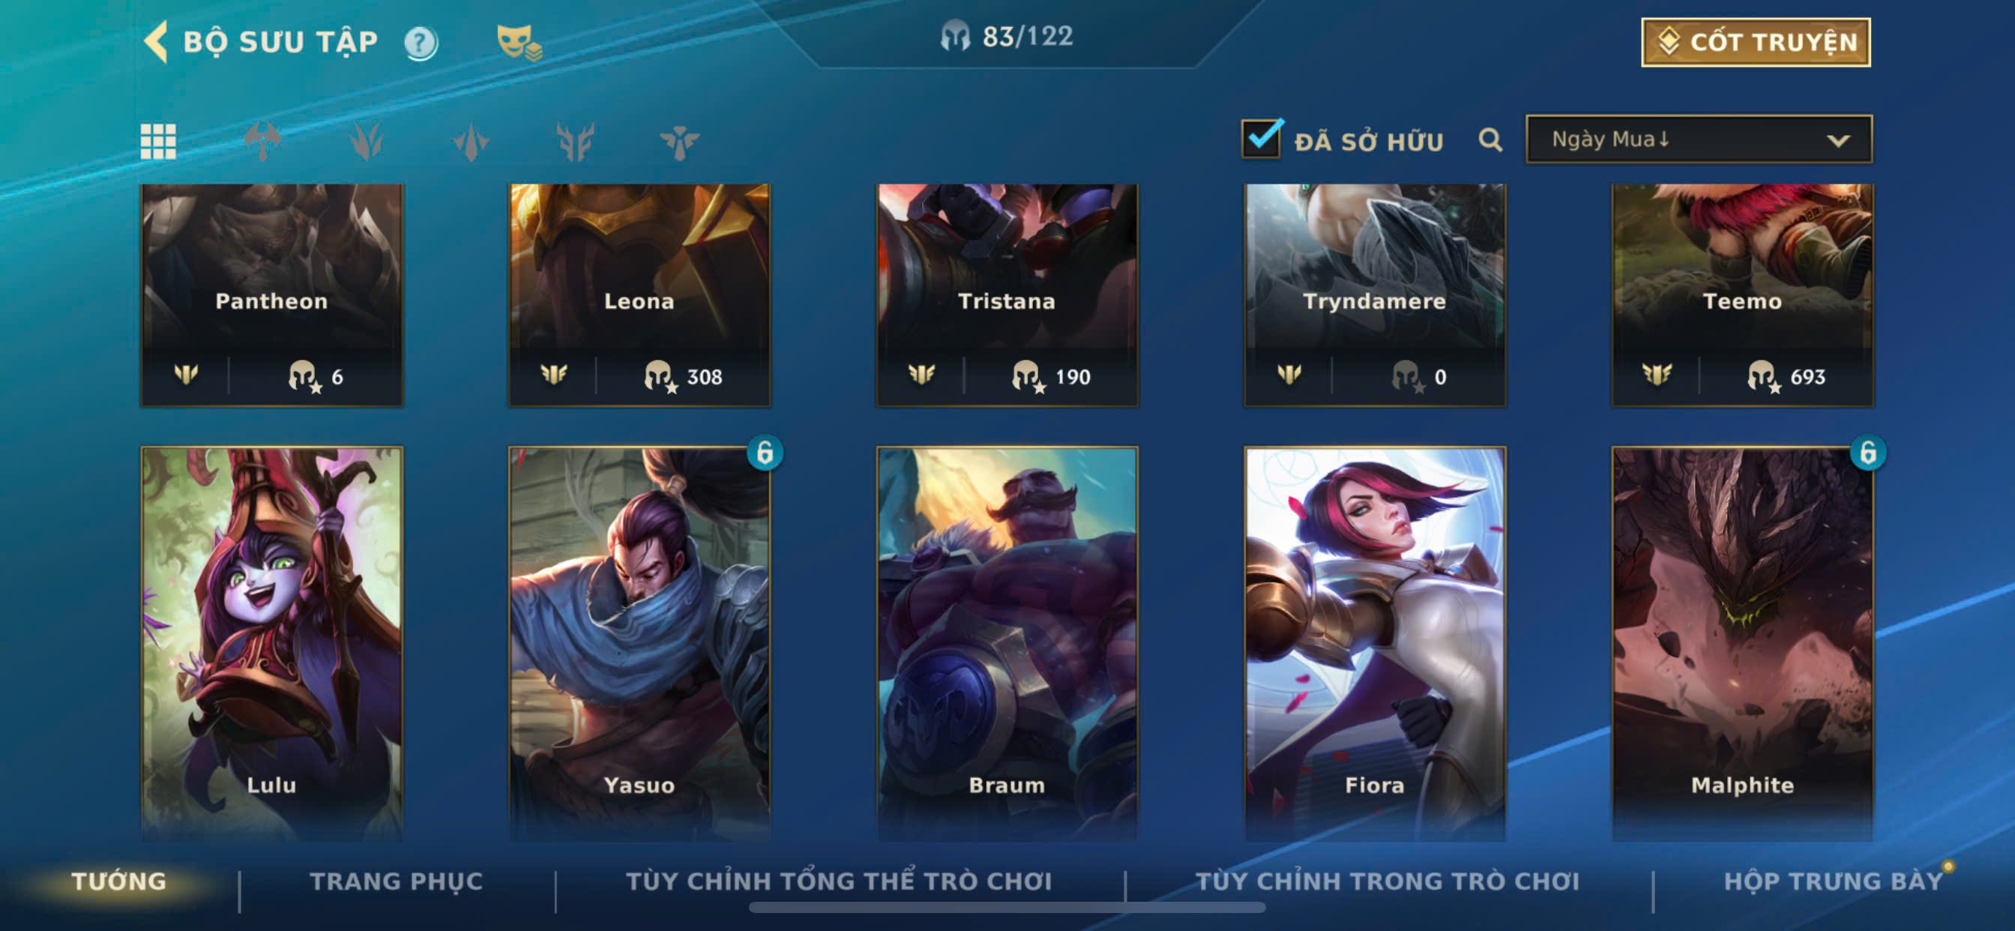This screenshot has width=2015, height=931.
Task: Expand the Ngày Mua sort dropdown
Action: [x=1699, y=139]
